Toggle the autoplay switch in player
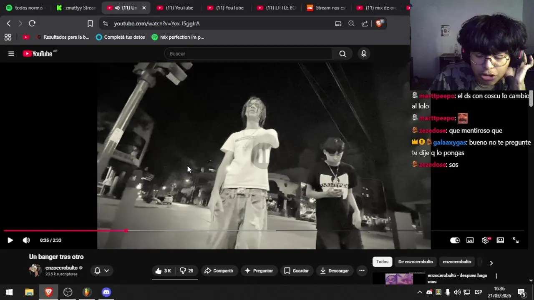Viewport: 534px width, 300px height. point(455,240)
